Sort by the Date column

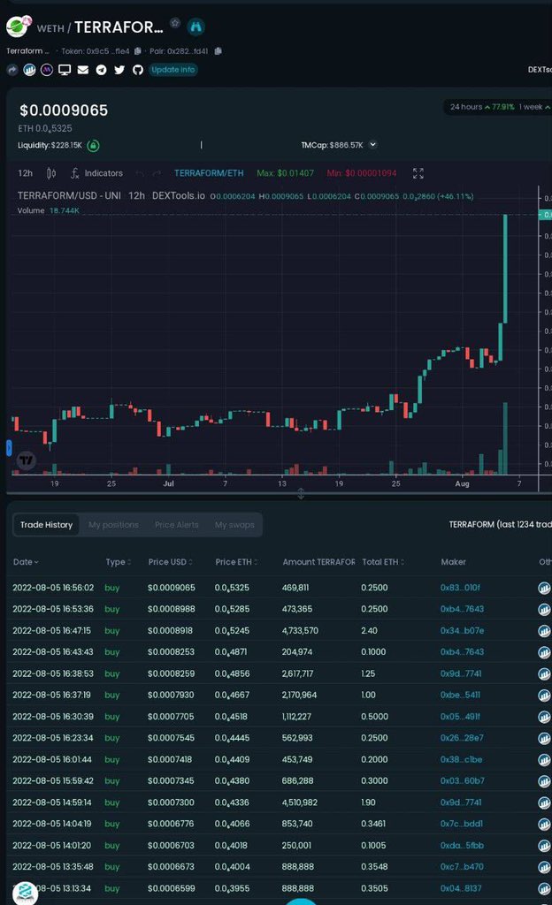point(26,562)
